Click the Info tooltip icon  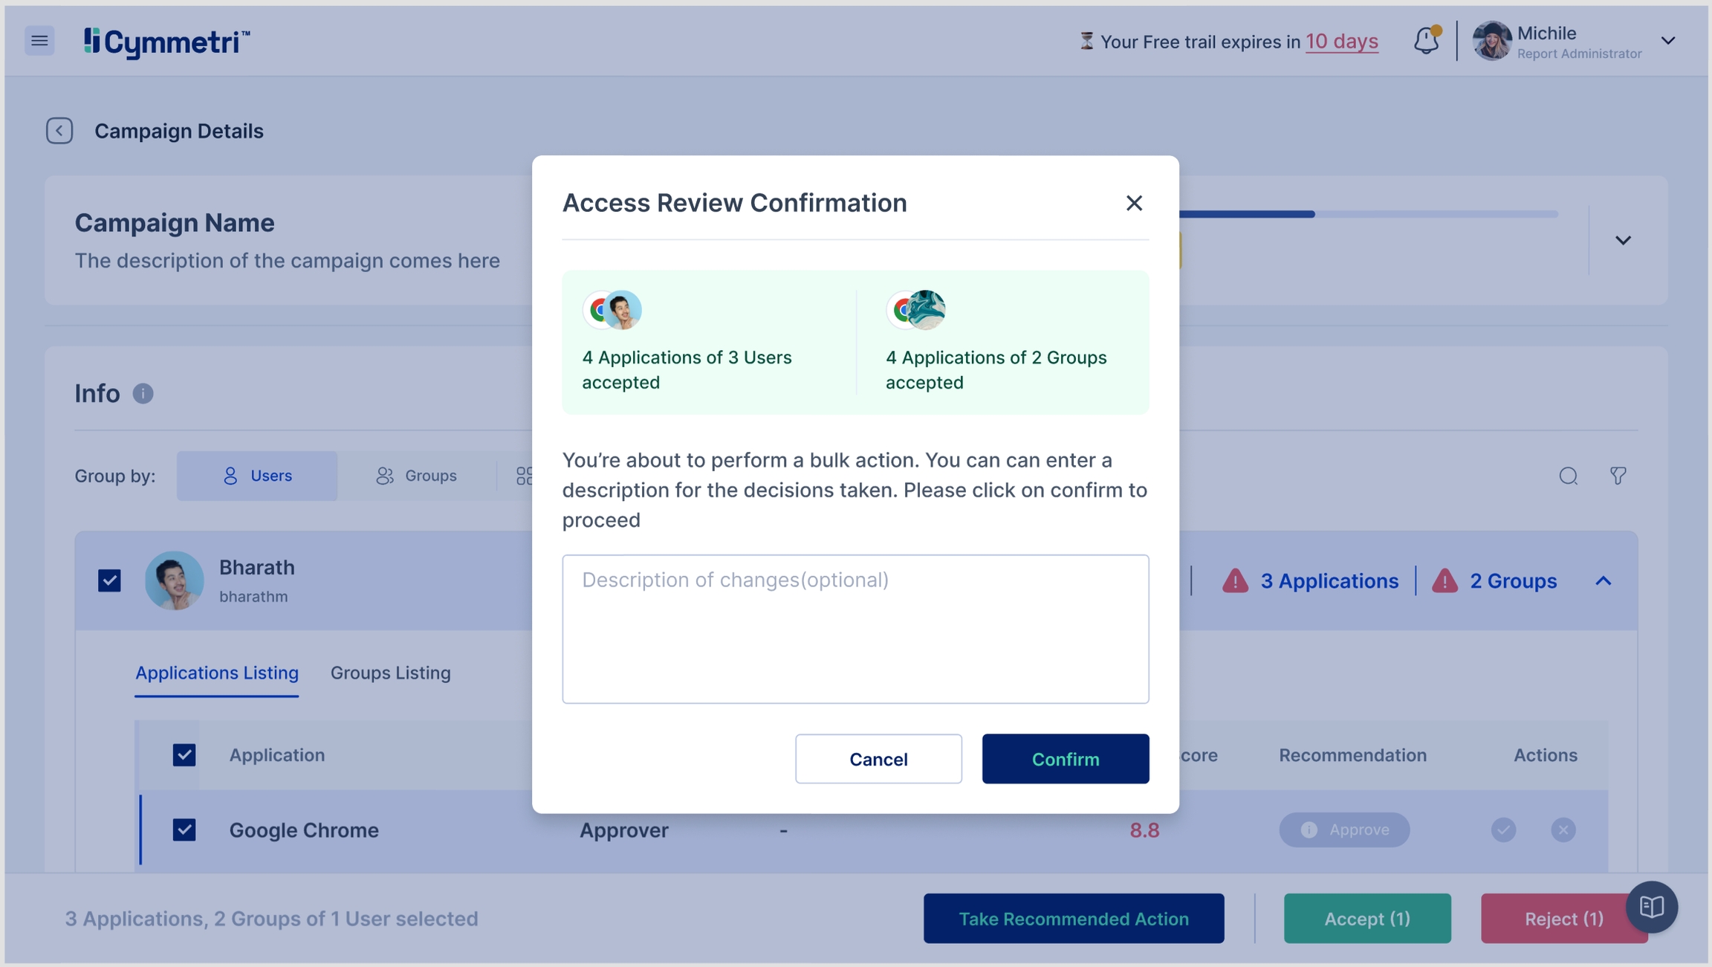click(143, 393)
